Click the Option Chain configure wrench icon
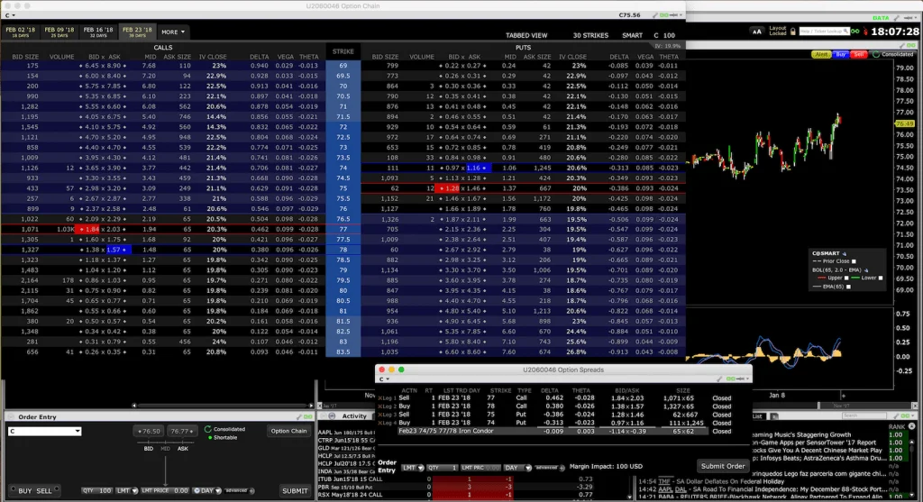Image resolution: width=923 pixels, height=502 pixels. coord(655,15)
